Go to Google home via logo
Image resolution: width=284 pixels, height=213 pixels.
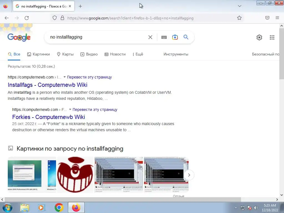(19, 37)
